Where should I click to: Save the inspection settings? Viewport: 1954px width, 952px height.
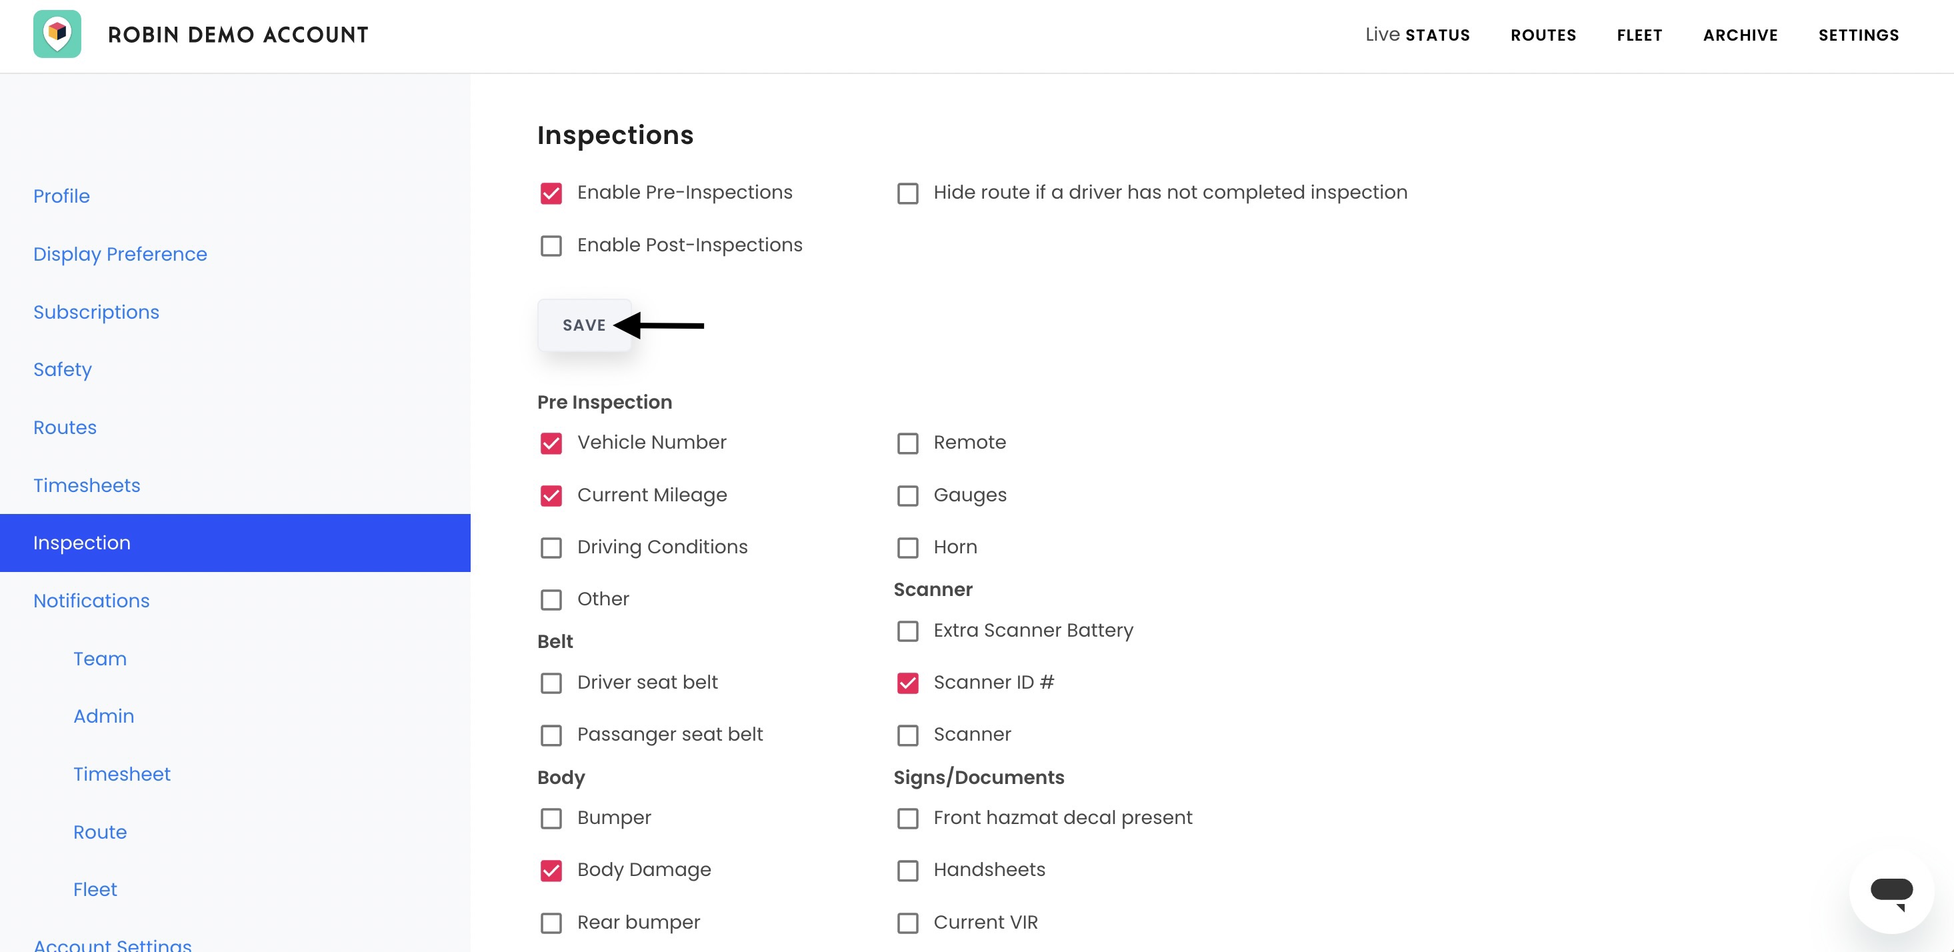coord(584,325)
